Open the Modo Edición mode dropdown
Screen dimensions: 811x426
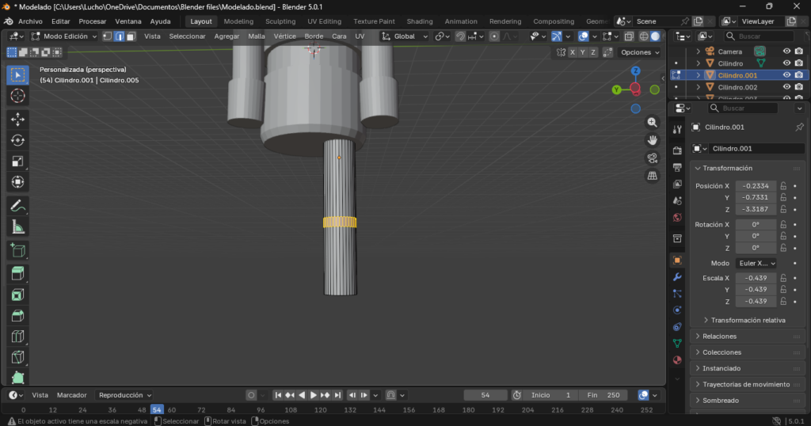coord(65,36)
